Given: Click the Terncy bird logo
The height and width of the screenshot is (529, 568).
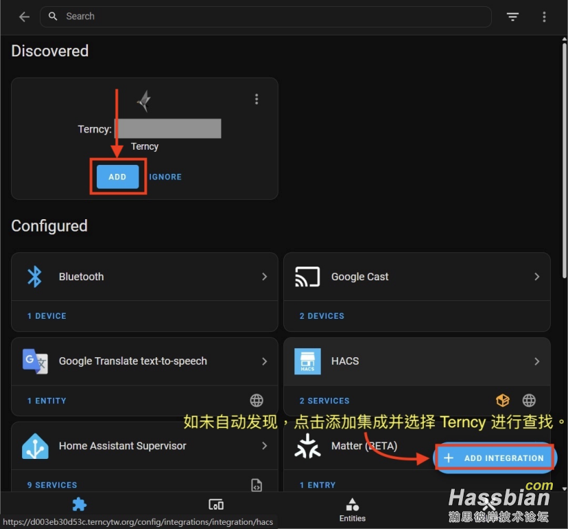Looking at the screenshot, I should [145, 101].
